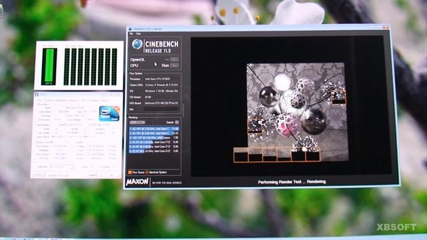Image resolution: width=427 pixels, height=240 pixels.
Task: Switch to the Mainboard tab in CPU-Z
Action: [x=61, y=101]
